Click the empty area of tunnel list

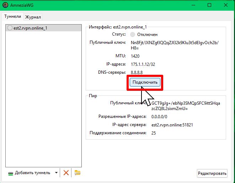coord(44,100)
